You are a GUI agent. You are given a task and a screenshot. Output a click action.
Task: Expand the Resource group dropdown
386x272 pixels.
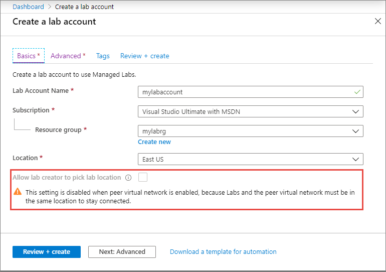[250, 131]
